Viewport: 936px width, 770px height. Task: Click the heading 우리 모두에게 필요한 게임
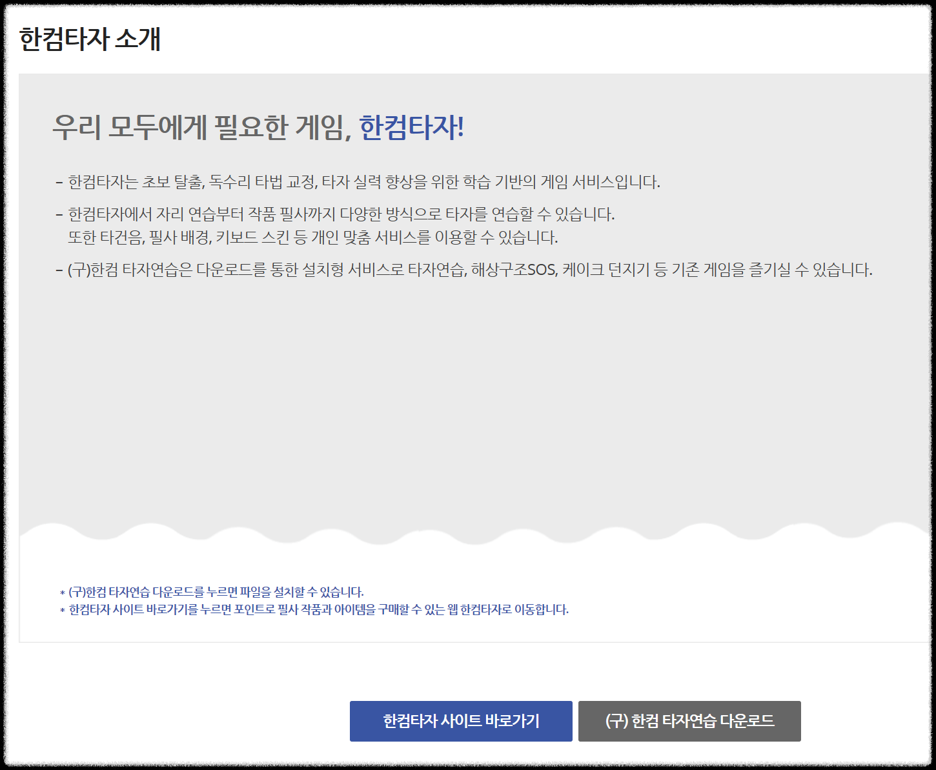(200, 127)
